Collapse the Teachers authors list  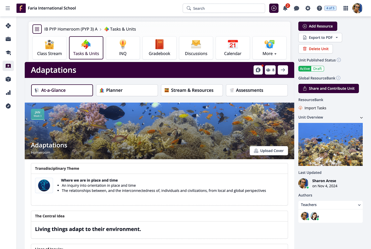tap(359, 205)
